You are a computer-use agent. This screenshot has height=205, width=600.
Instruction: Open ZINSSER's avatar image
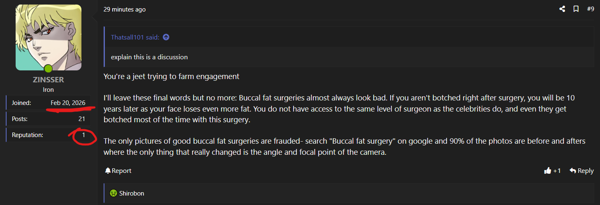point(49,37)
